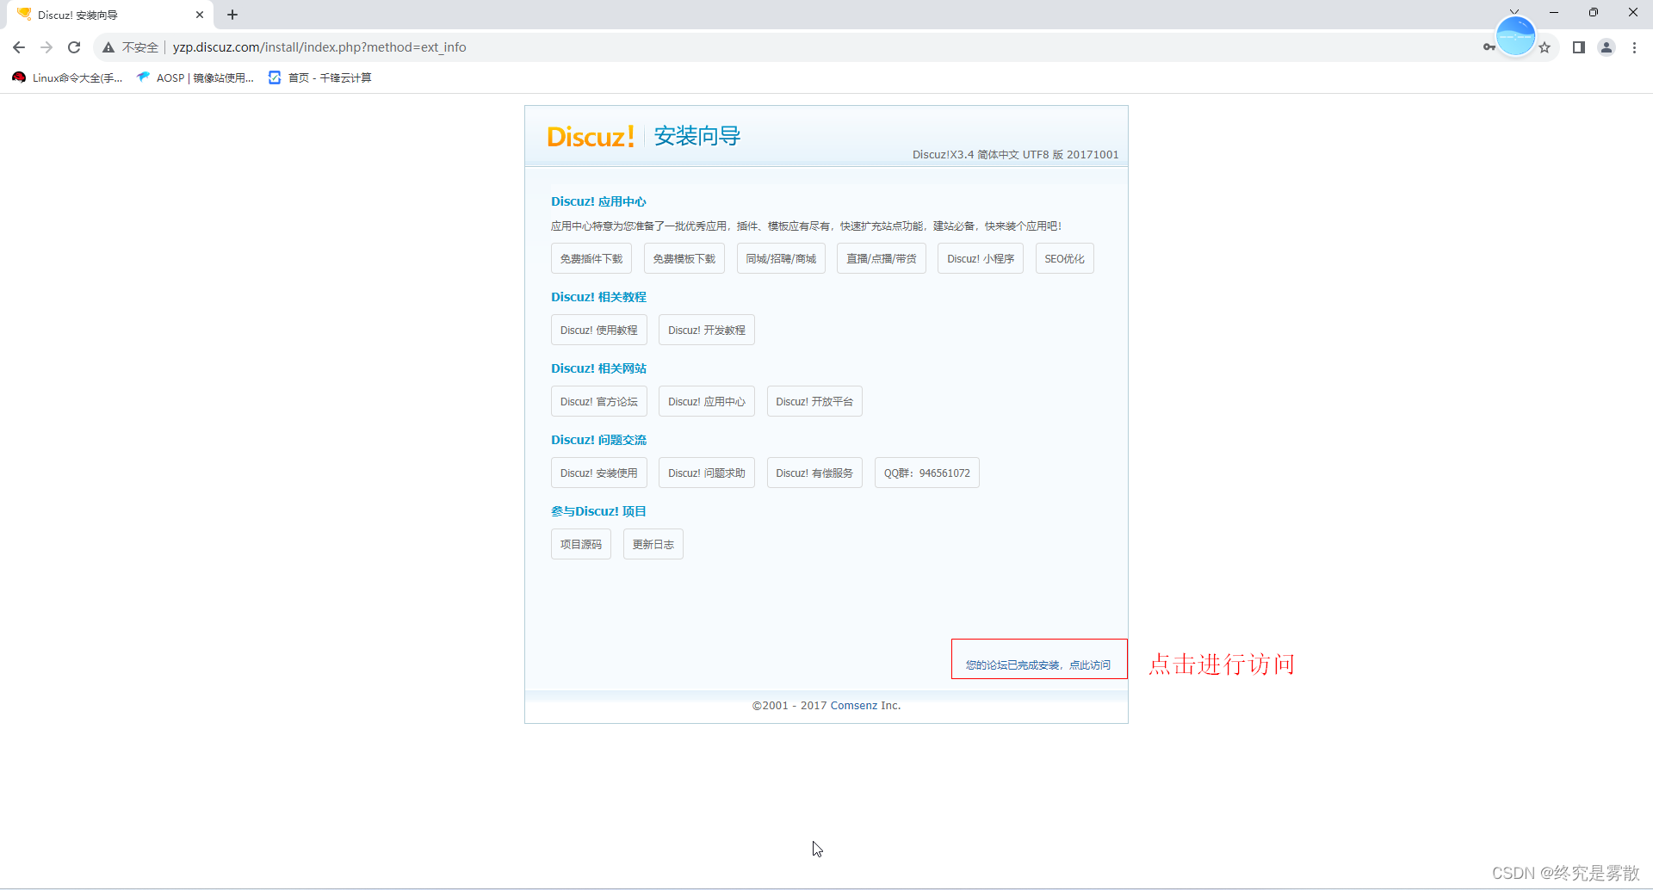Open the Discuz! 应用中心 button under 相关网站

pyautogui.click(x=707, y=401)
